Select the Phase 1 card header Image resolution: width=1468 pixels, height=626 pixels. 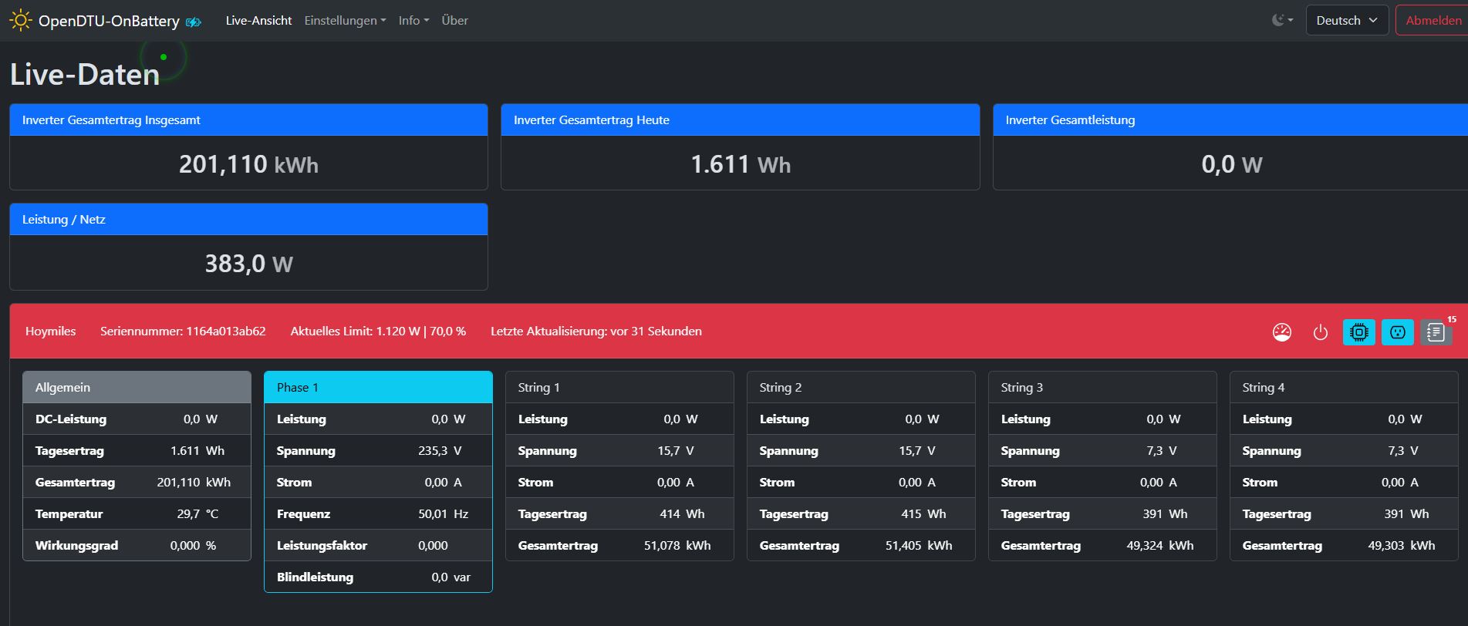(x=378, y=387)
